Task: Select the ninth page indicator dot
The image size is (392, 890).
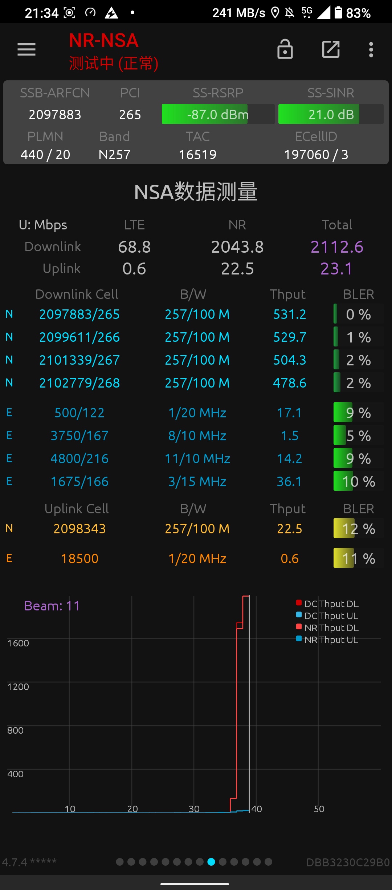Action: pyautogui.click(x=211, y=862)
